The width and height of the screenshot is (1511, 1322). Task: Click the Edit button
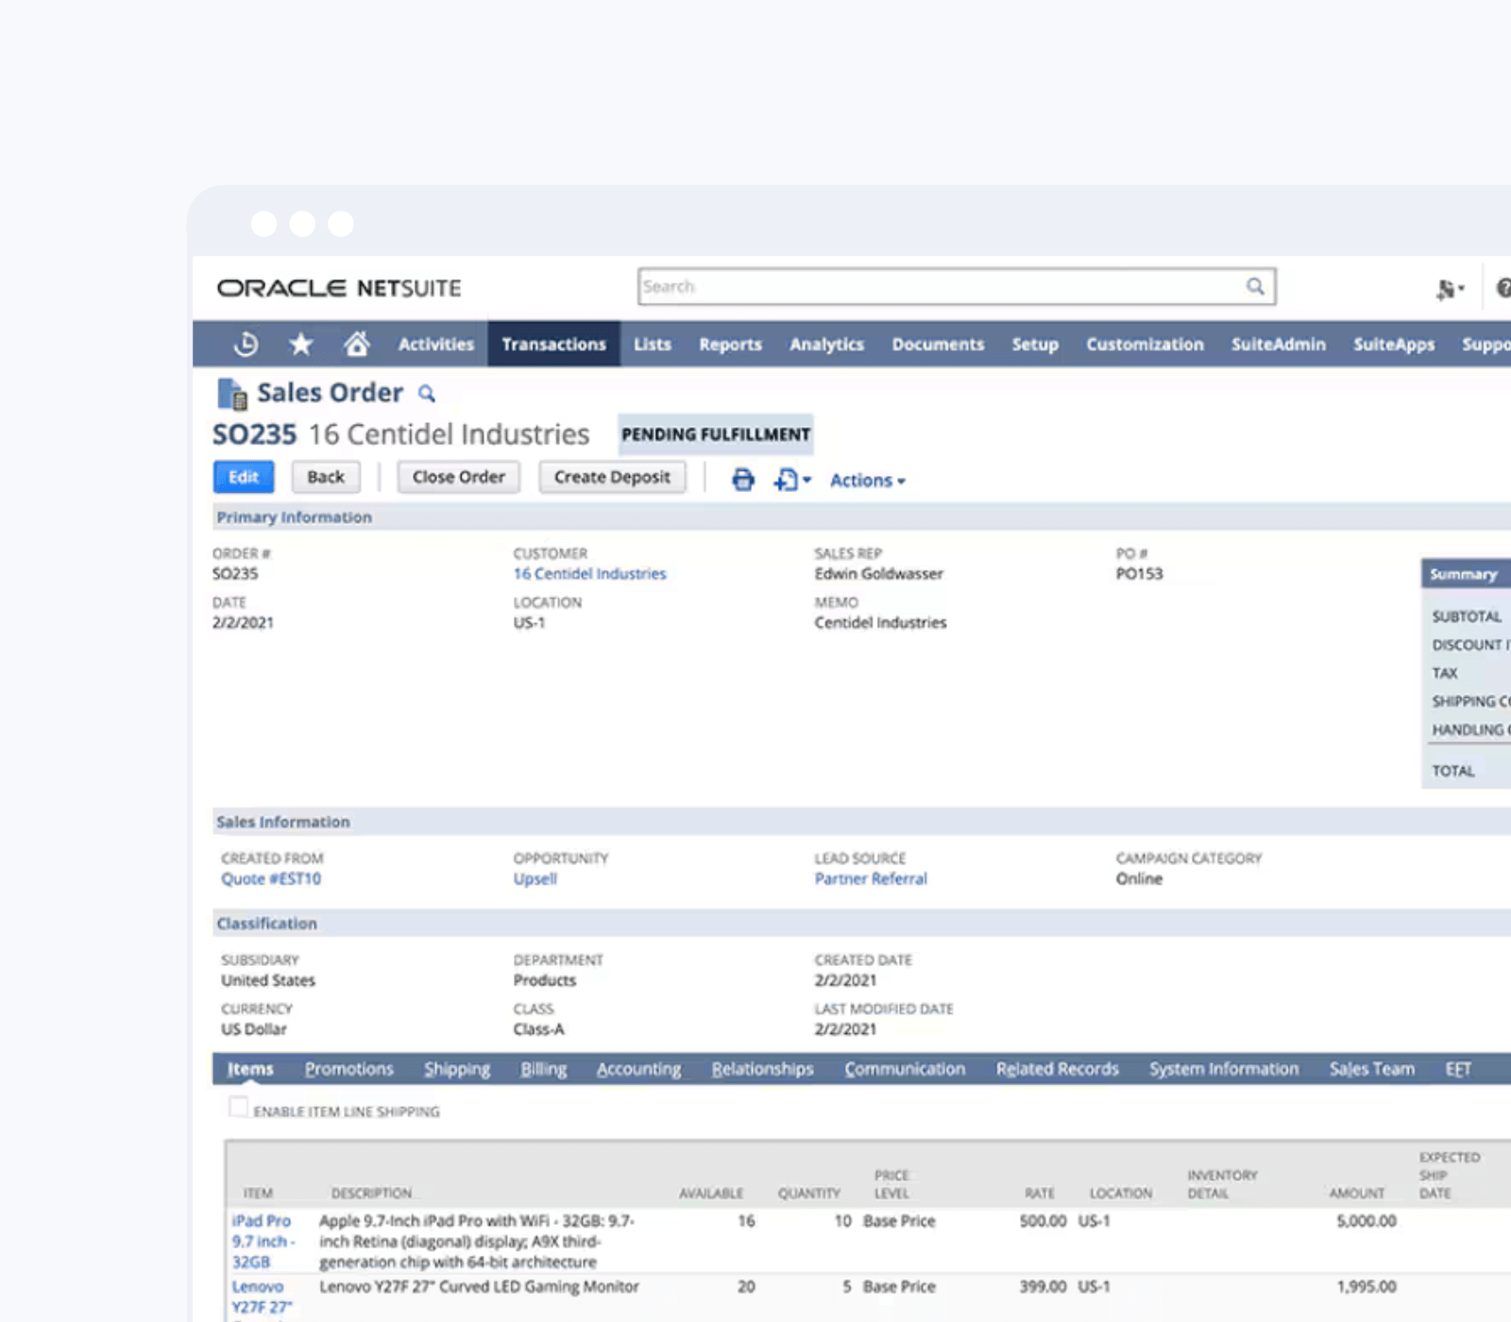coord(244,477)
